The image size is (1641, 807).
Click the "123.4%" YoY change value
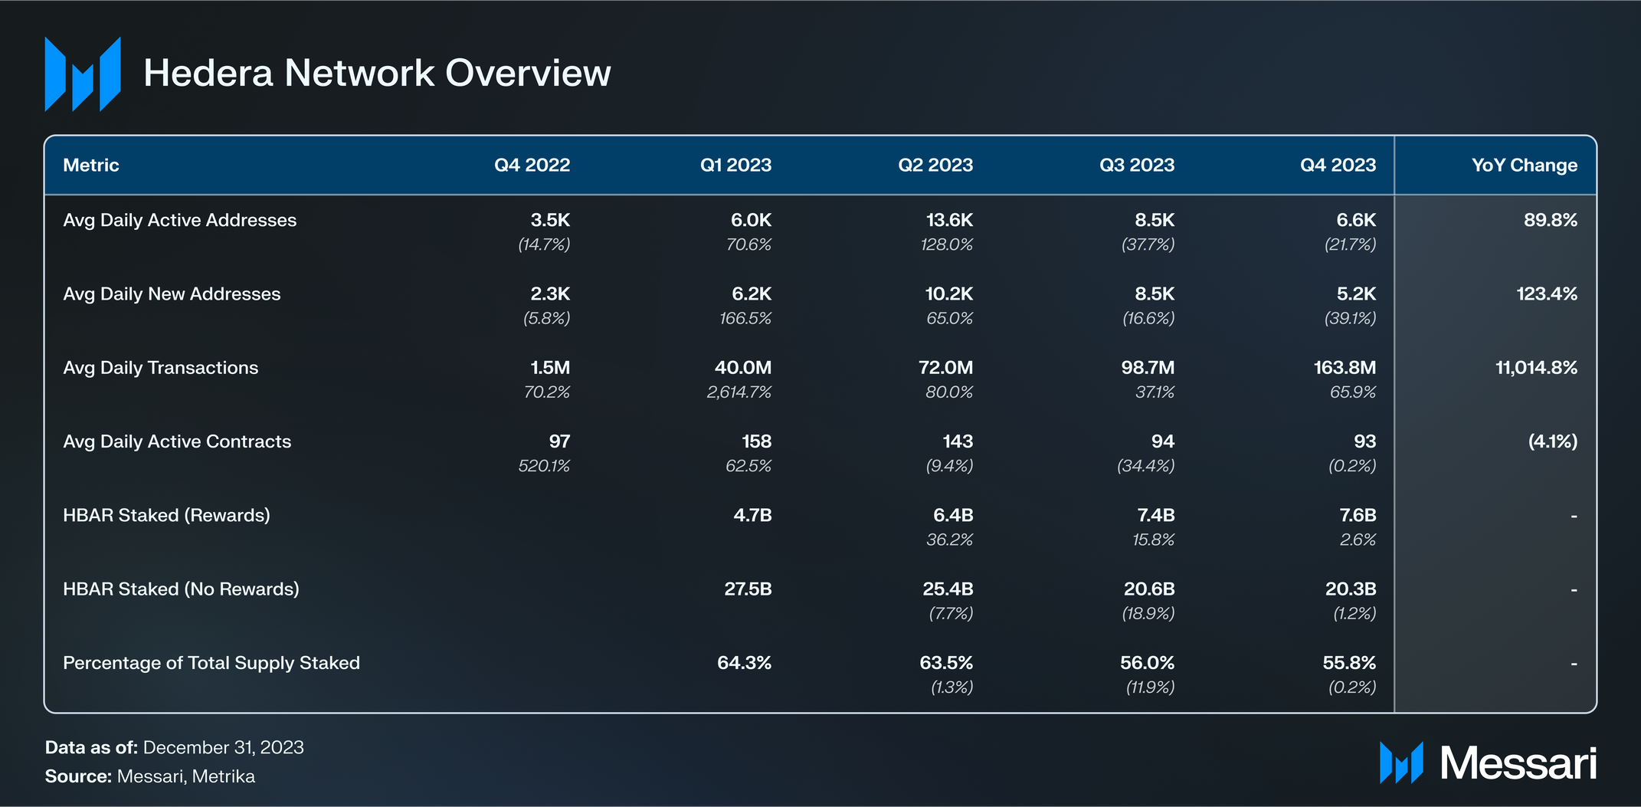pos(1548,294)
